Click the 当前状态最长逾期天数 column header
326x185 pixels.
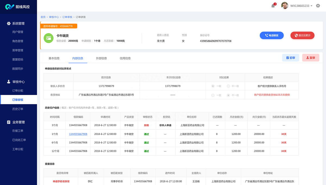284,117
